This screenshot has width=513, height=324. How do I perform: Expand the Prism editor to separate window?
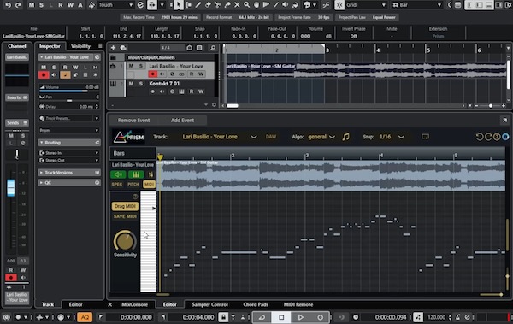(x=504, y=120)
